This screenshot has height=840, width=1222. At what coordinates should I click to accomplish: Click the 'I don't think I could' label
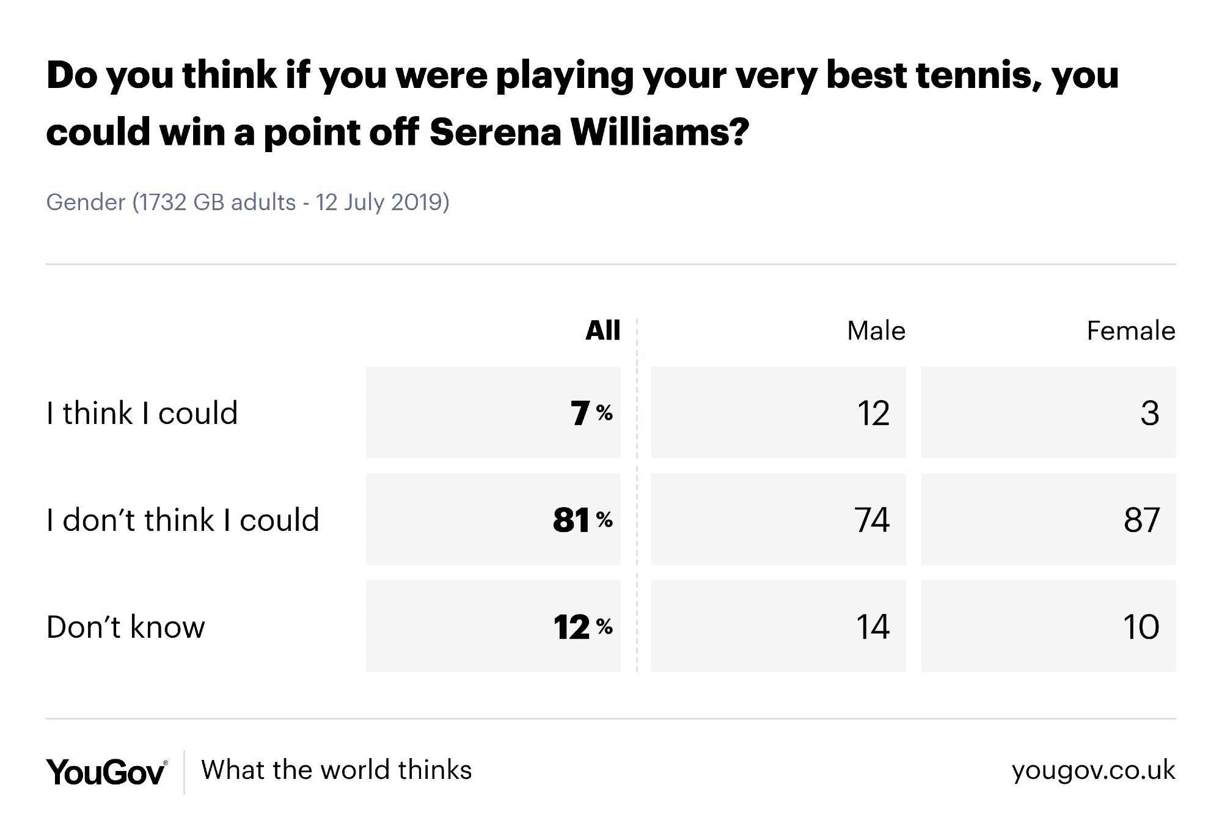point(183,520)
